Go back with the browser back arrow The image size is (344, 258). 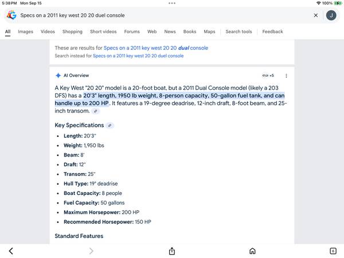click(11, 251)
